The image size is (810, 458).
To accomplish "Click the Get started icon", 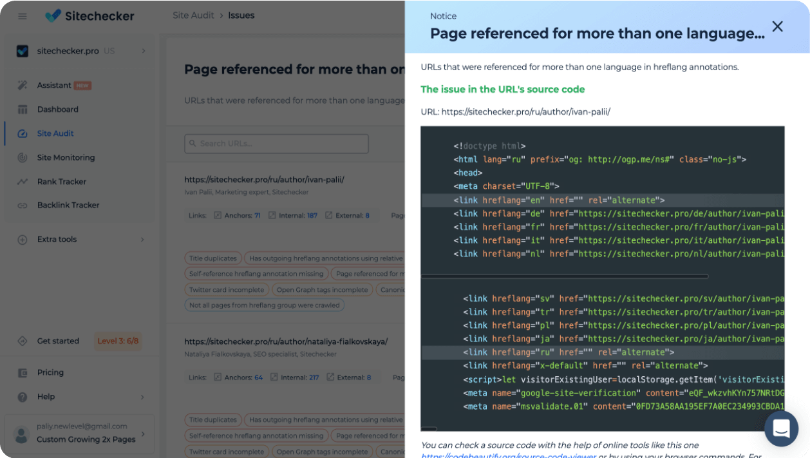I will coord(23,341).
